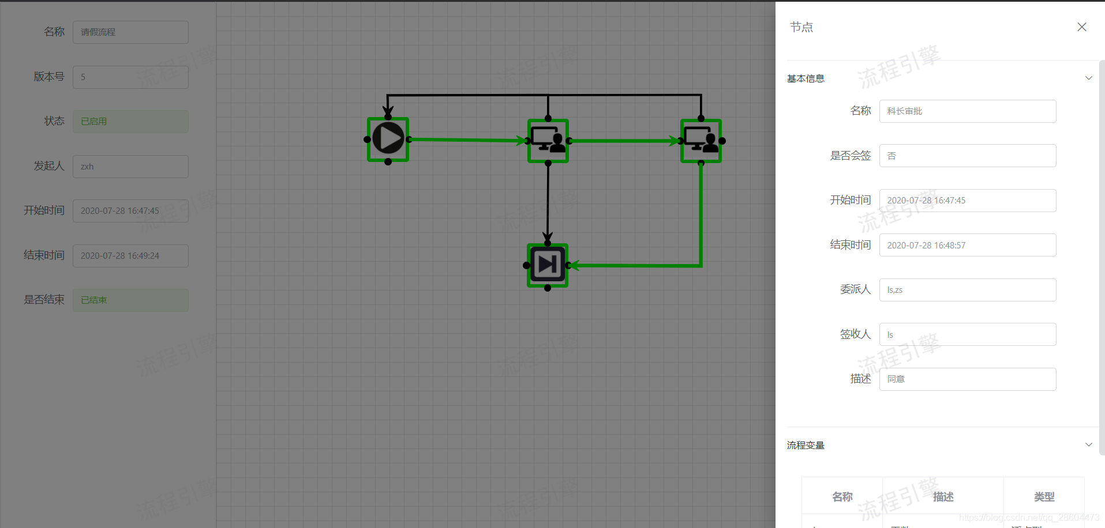This screenshot has width=1105, height=528.
Task: Select the rightmost user task node
Action: tap(701, 141)
